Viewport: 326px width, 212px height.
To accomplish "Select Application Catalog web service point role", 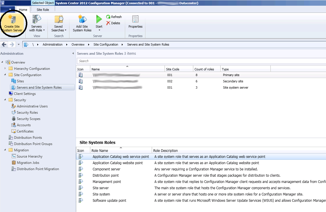I will tap(201, 157).
